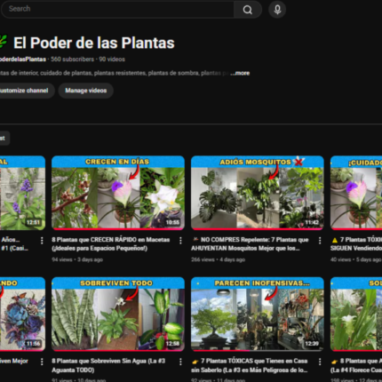Open the ¡CUIDADO thumbnail video
Viewport: 382px width, 382px height.
point(356,193)
